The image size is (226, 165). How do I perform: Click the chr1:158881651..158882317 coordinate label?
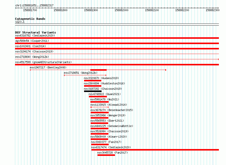coord(34,5)
